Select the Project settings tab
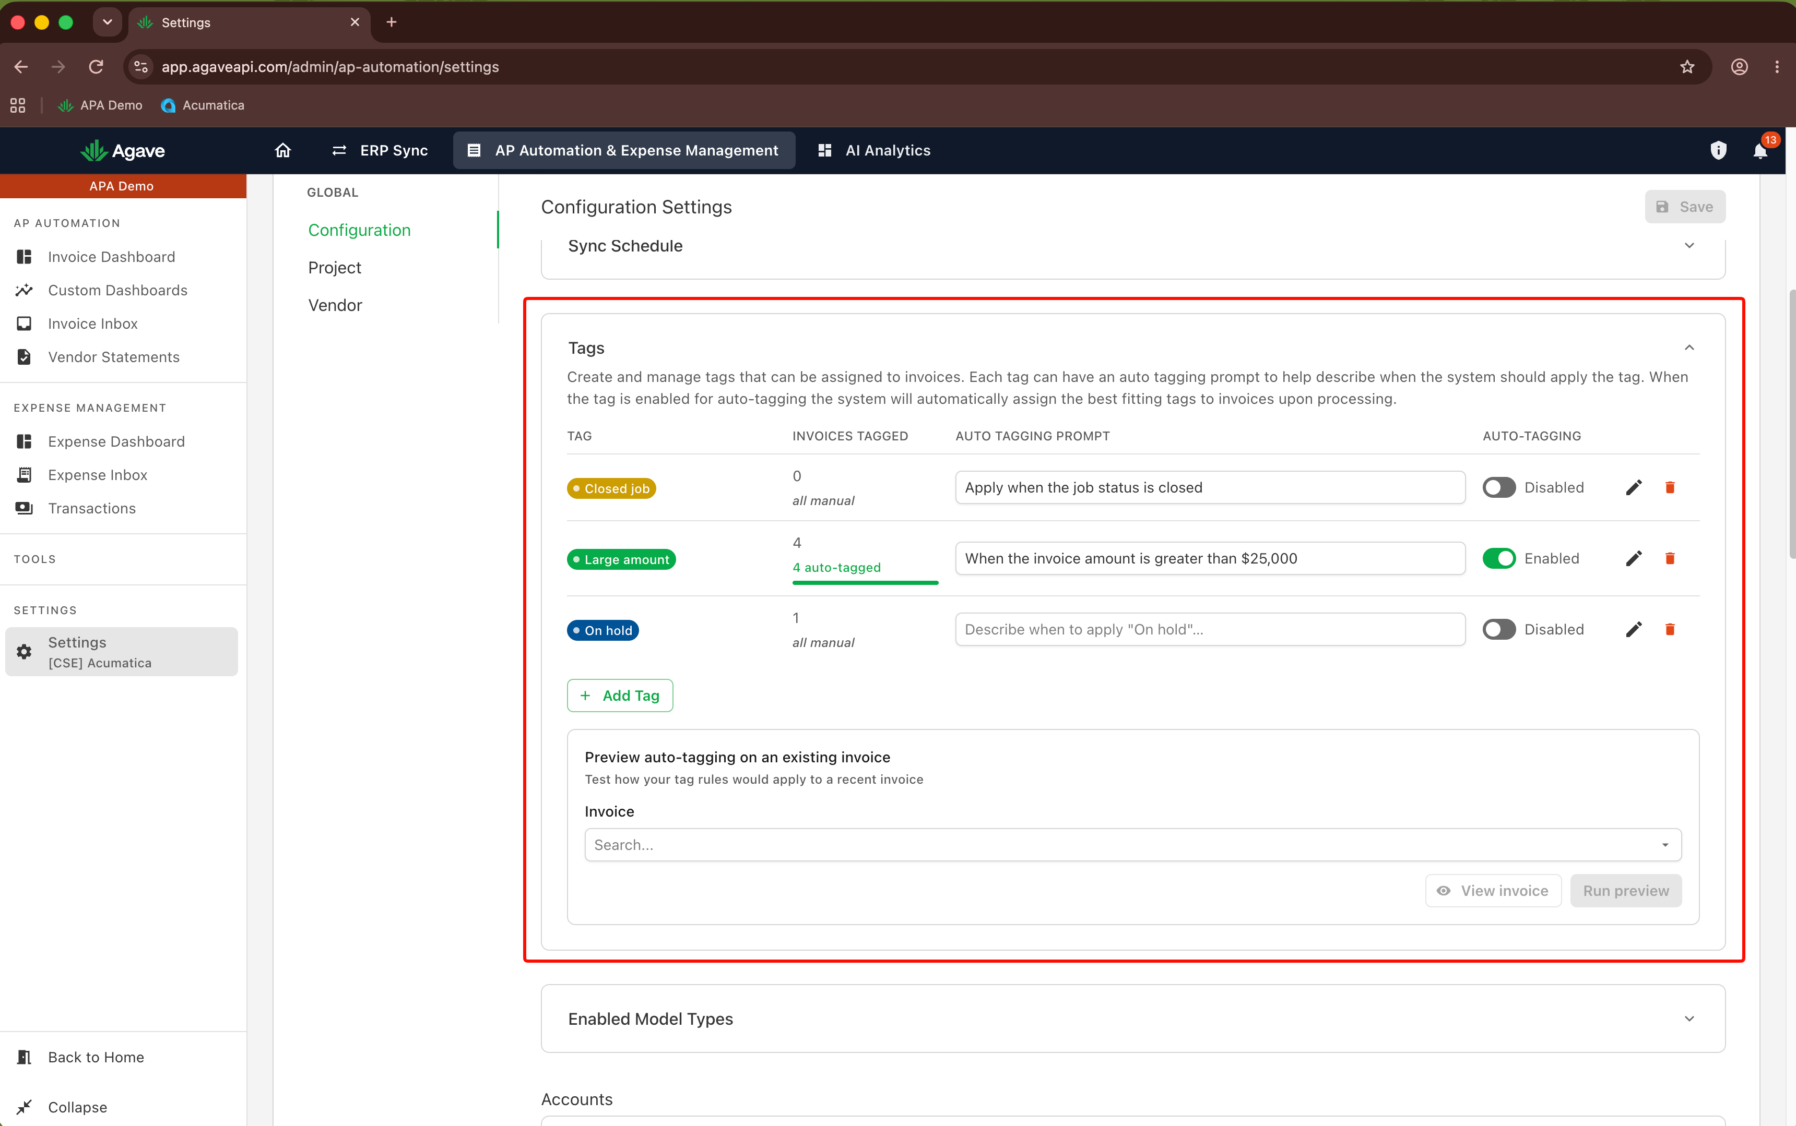This screenshot has height=1126, width=1796. coord(335,268)
